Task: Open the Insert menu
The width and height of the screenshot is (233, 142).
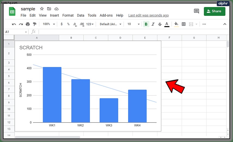Action: pos(55,16)
